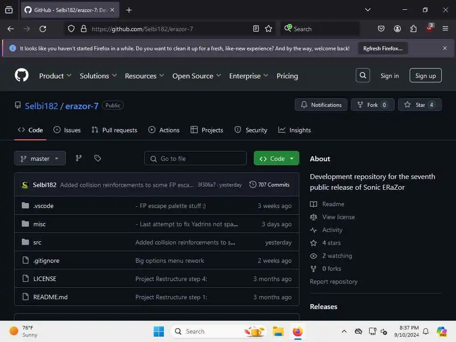The width and height of the screenshot is (456, 342).
Task: Open the src folder
Action: coord(37,242)
